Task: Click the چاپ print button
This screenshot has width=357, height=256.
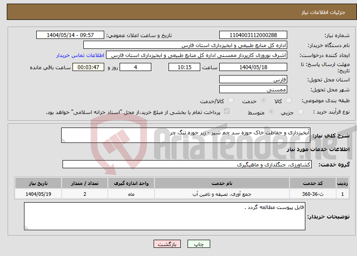Action: [199, 244]
